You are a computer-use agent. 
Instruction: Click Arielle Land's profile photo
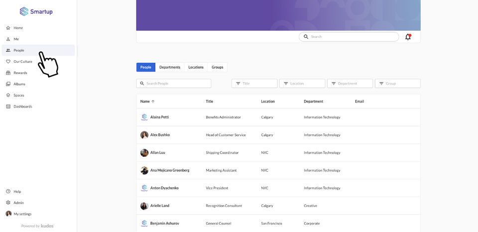[x=144, y=206]
